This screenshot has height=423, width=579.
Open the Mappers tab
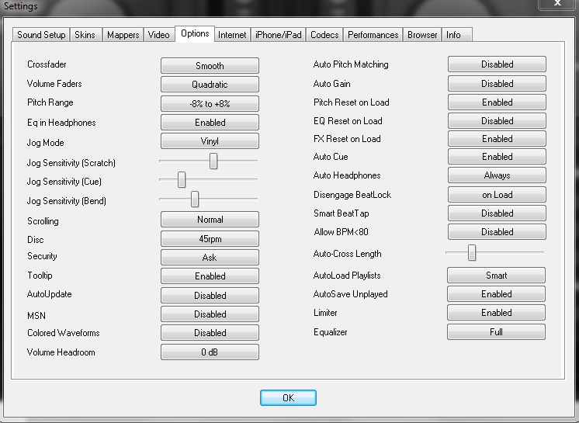point(123,35)
